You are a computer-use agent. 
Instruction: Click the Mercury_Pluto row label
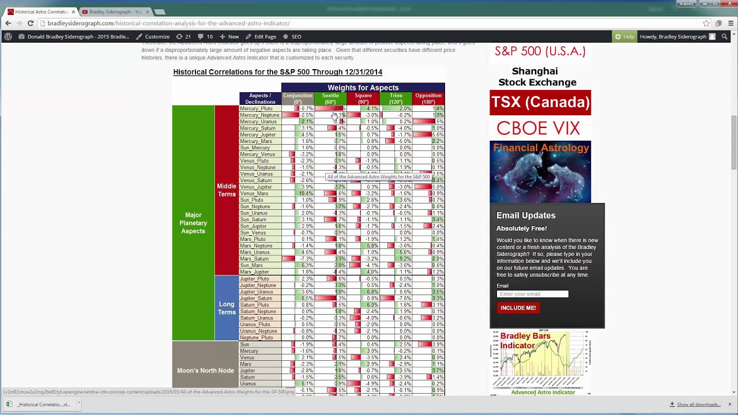click(260, 108)
